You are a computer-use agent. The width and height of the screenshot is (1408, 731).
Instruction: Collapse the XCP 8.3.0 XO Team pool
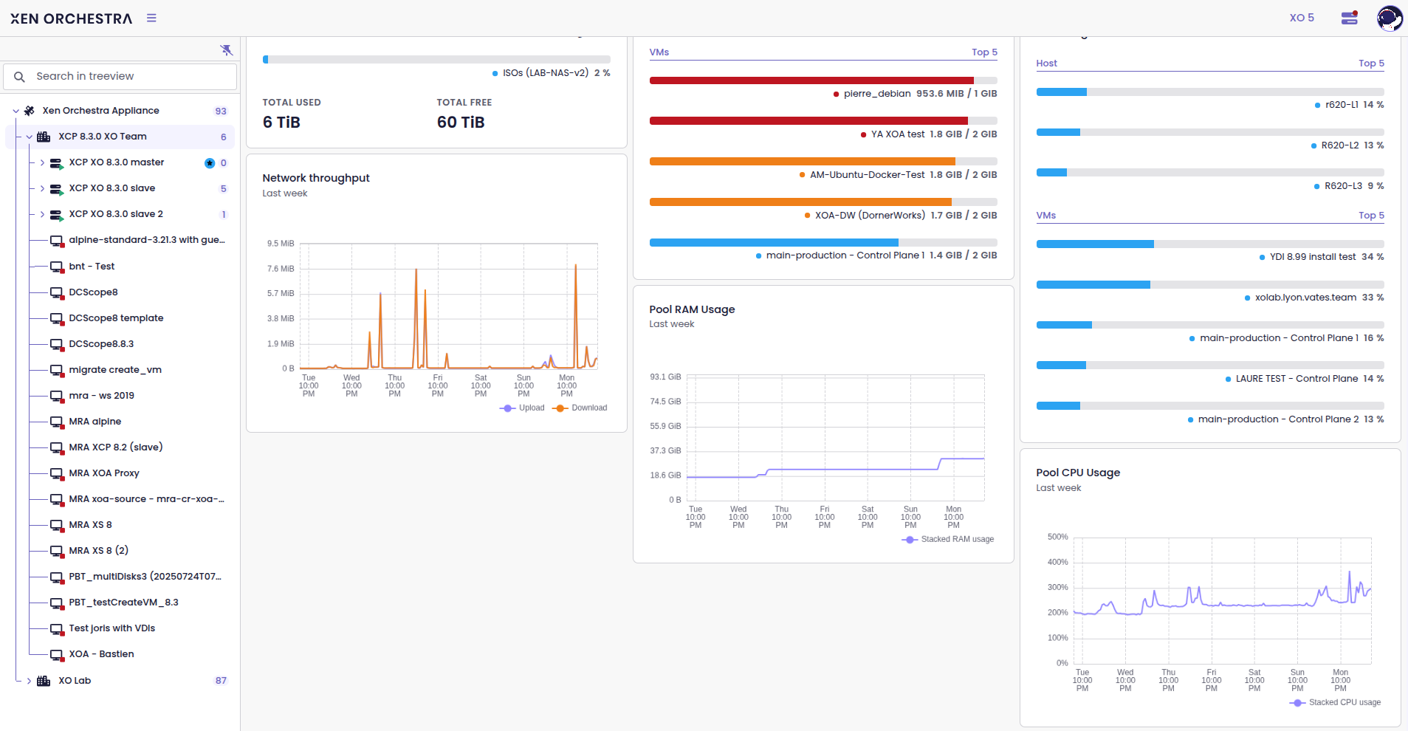tap(29, 137)
